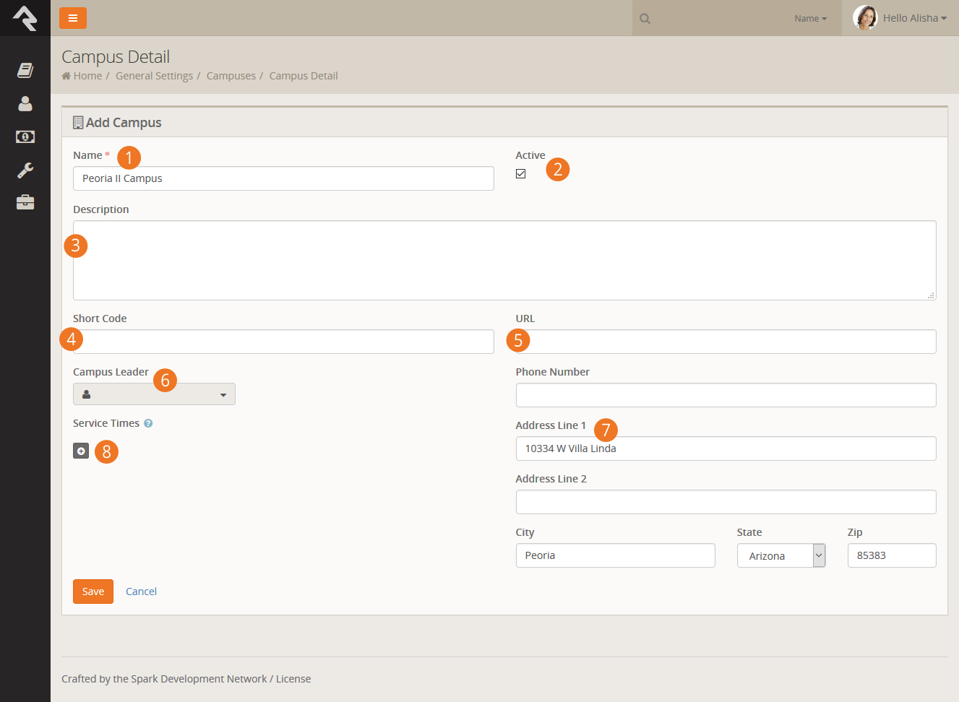Image resolution: width=959 pixels, height=702 pixels.
Task: Toggle the orange hamburger menu button
Action: point(73,18)
